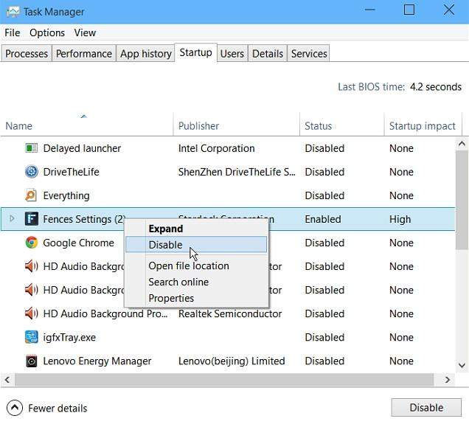
Task: Select the Delayed launcher row name
Action: [82, 148]
